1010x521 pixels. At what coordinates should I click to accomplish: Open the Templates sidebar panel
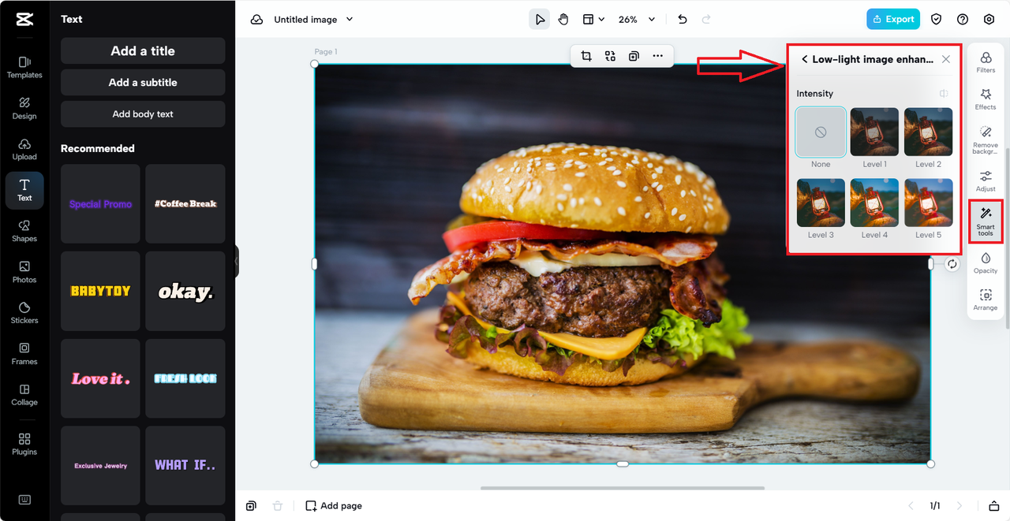[x=24, y=67]
